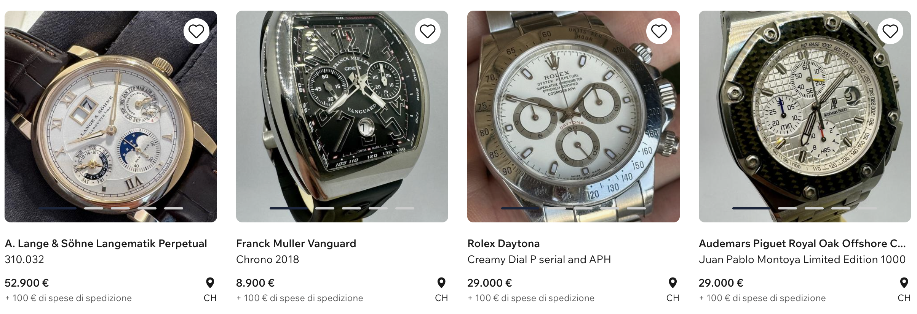
Task: Favorite the Franck Muller Vanguard listing
Action: pos(427,31)
